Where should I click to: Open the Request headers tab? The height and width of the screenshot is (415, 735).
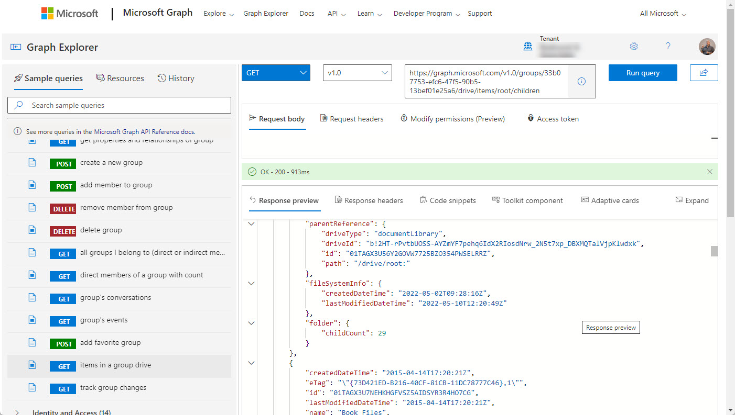point(352,119)
